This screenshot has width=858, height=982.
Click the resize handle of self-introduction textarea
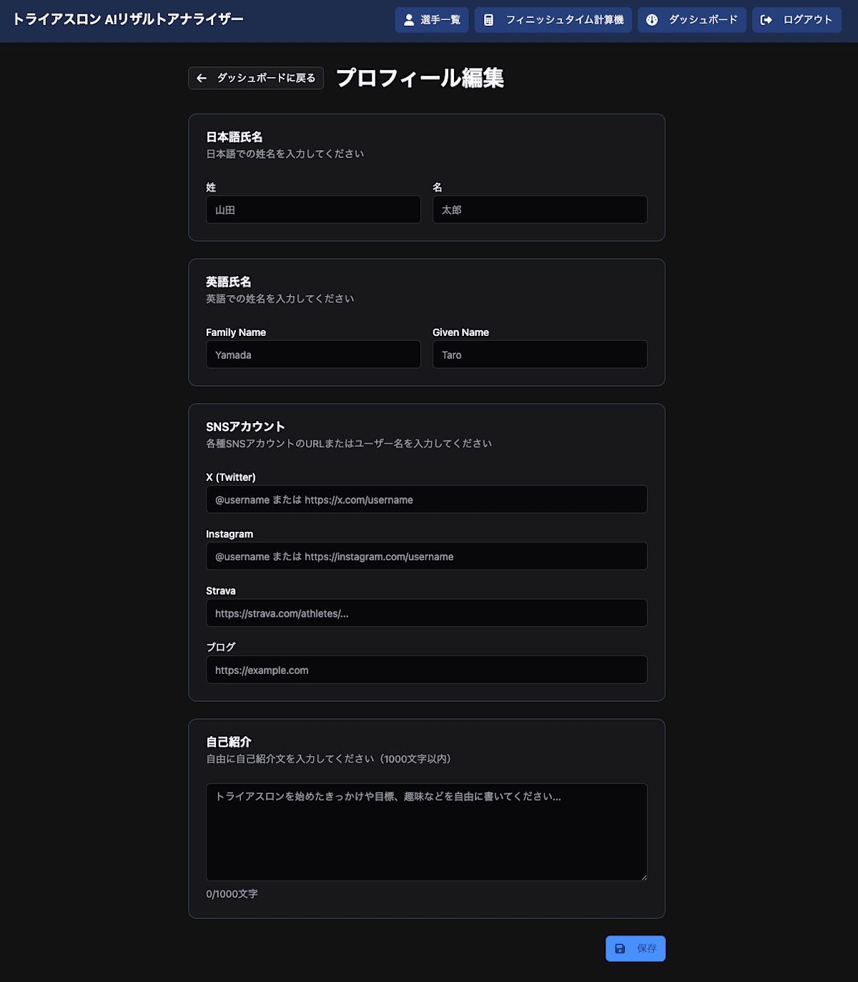[x=643, y=876]
